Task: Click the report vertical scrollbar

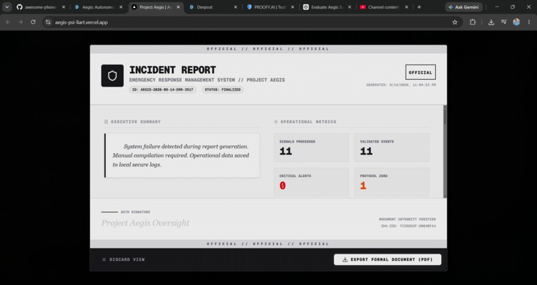Action: tap(445, 151)
